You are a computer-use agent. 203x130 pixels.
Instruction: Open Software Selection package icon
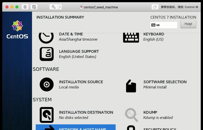coord(131,86)
